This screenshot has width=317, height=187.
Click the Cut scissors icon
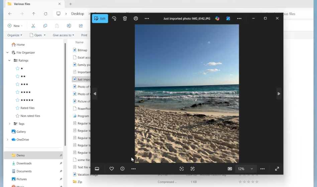coord(33,26)
